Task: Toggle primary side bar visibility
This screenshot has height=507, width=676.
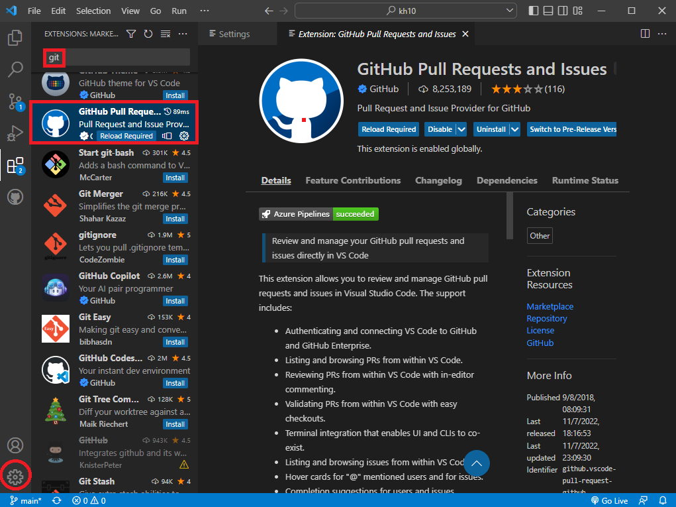Action: 534,11
